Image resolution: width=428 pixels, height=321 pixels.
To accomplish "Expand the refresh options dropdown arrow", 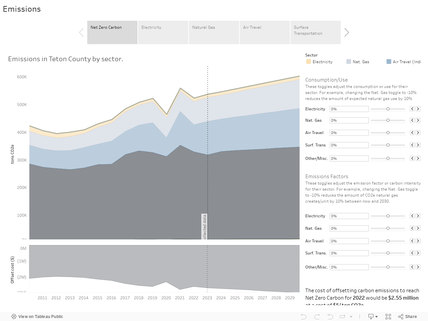I will 351,317.
